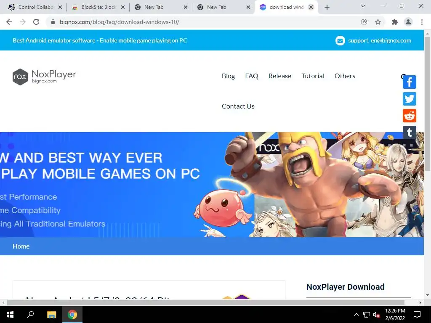Open the FAQ menu item
431x323 pixels.
pos(252,76)
